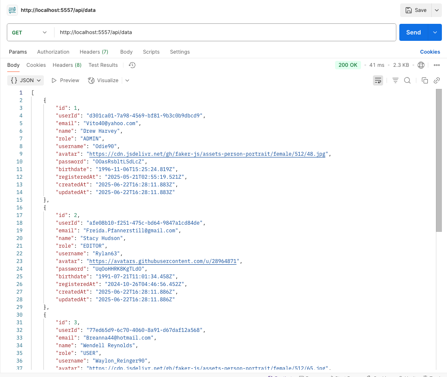
Task: Click line number 16 in the gutter
Action: point(20,208)
